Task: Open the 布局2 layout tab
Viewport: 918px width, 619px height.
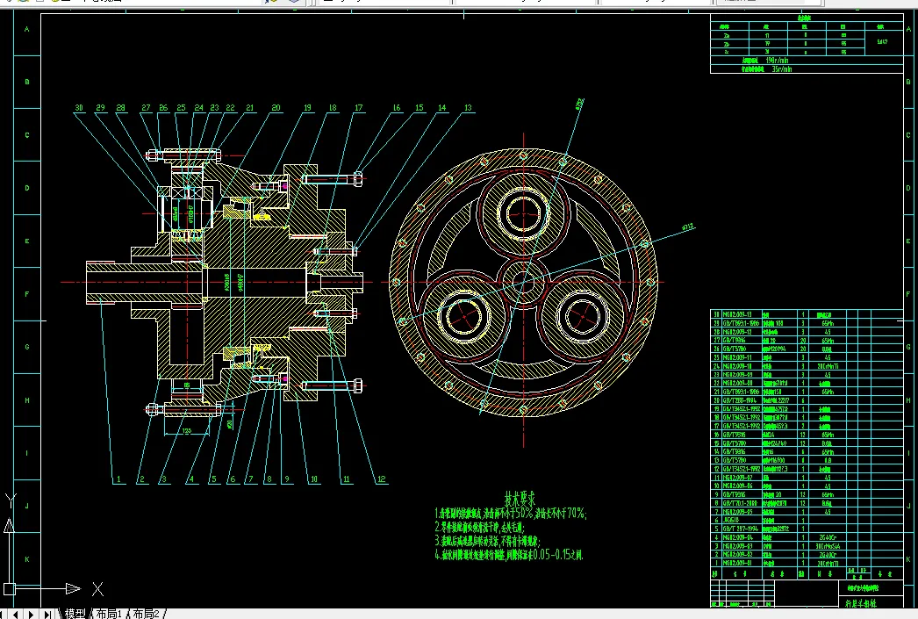Action: pos(146,613)
